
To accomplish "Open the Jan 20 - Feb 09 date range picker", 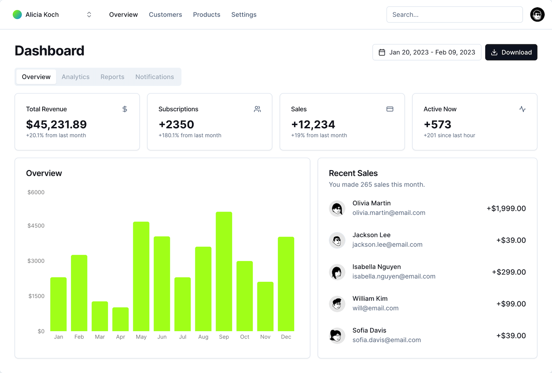I will (427, 52).
